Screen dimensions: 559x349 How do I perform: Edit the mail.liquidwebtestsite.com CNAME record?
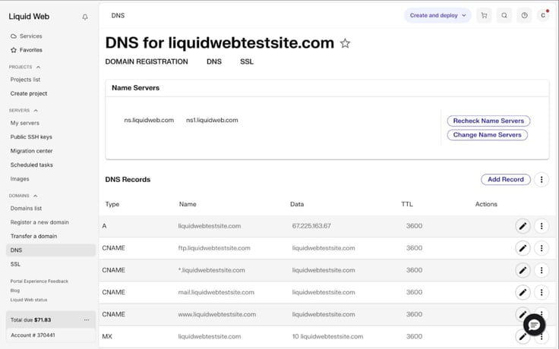523,292
